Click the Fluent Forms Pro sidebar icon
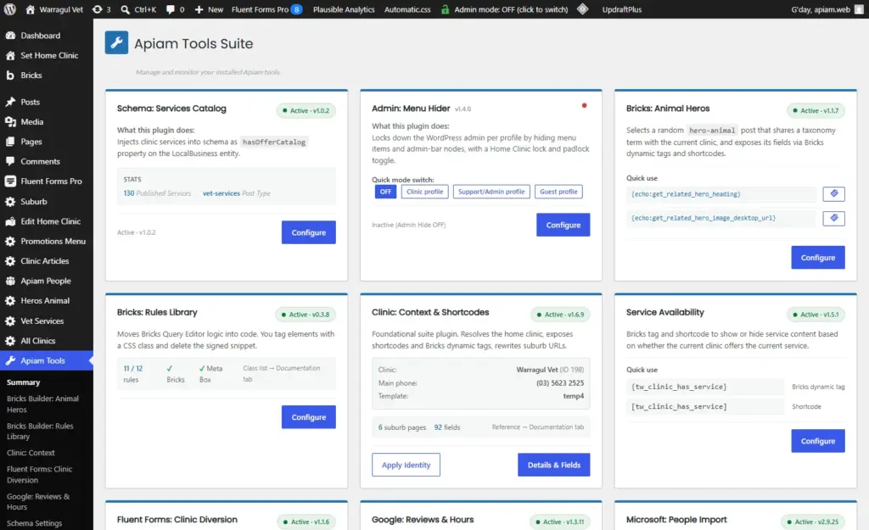 pos(10,181)
